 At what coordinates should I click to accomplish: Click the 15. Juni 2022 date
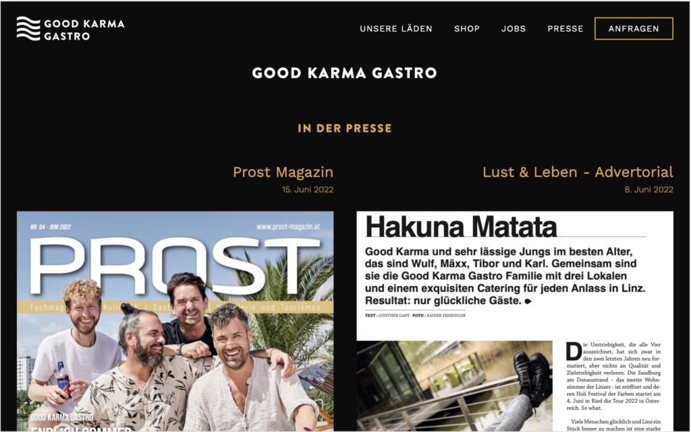pos(308,189)
